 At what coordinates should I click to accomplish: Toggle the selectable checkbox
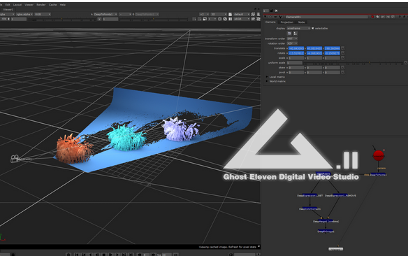point(312,29)
